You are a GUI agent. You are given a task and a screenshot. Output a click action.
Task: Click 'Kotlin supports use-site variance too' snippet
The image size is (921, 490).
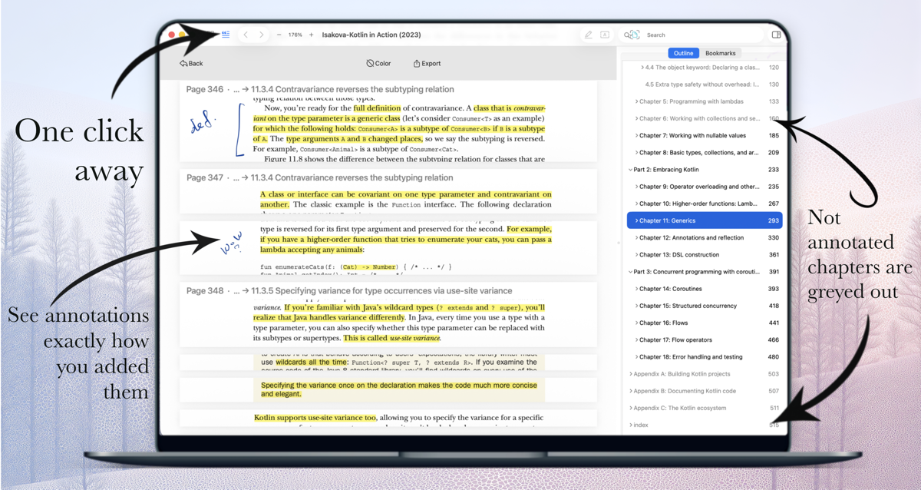(388, 419)
